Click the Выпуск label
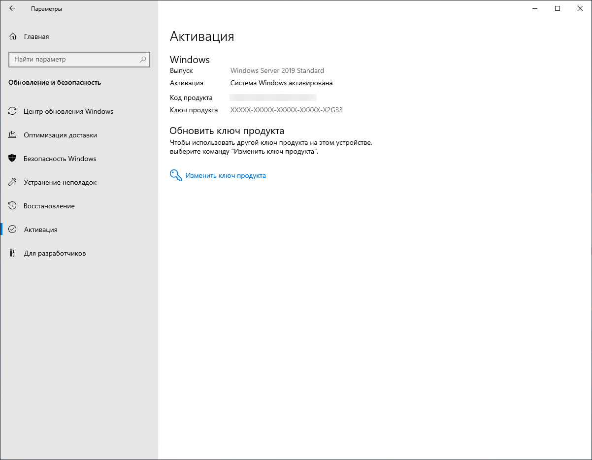This screenshot has height=460, width=592. pyautogui.click(x=181, y=70)
